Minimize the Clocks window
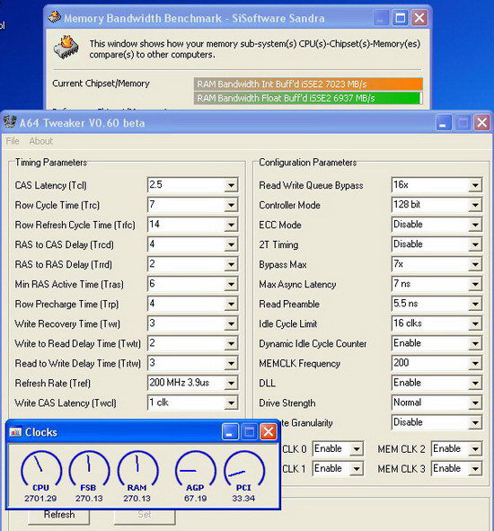 (230, 432)
